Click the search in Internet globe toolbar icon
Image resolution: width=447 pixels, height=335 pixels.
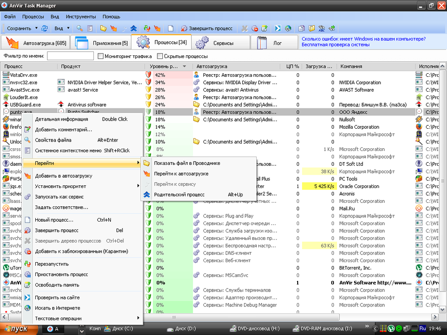[288, 28]
